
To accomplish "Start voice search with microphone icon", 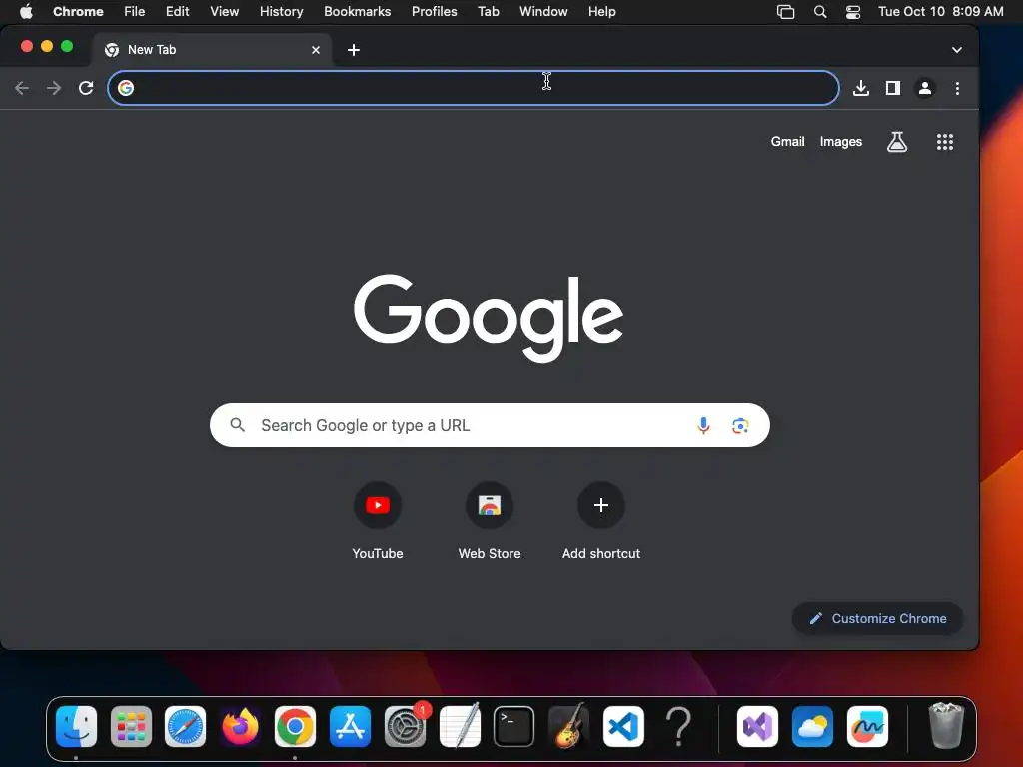I will tap(703, 425).
